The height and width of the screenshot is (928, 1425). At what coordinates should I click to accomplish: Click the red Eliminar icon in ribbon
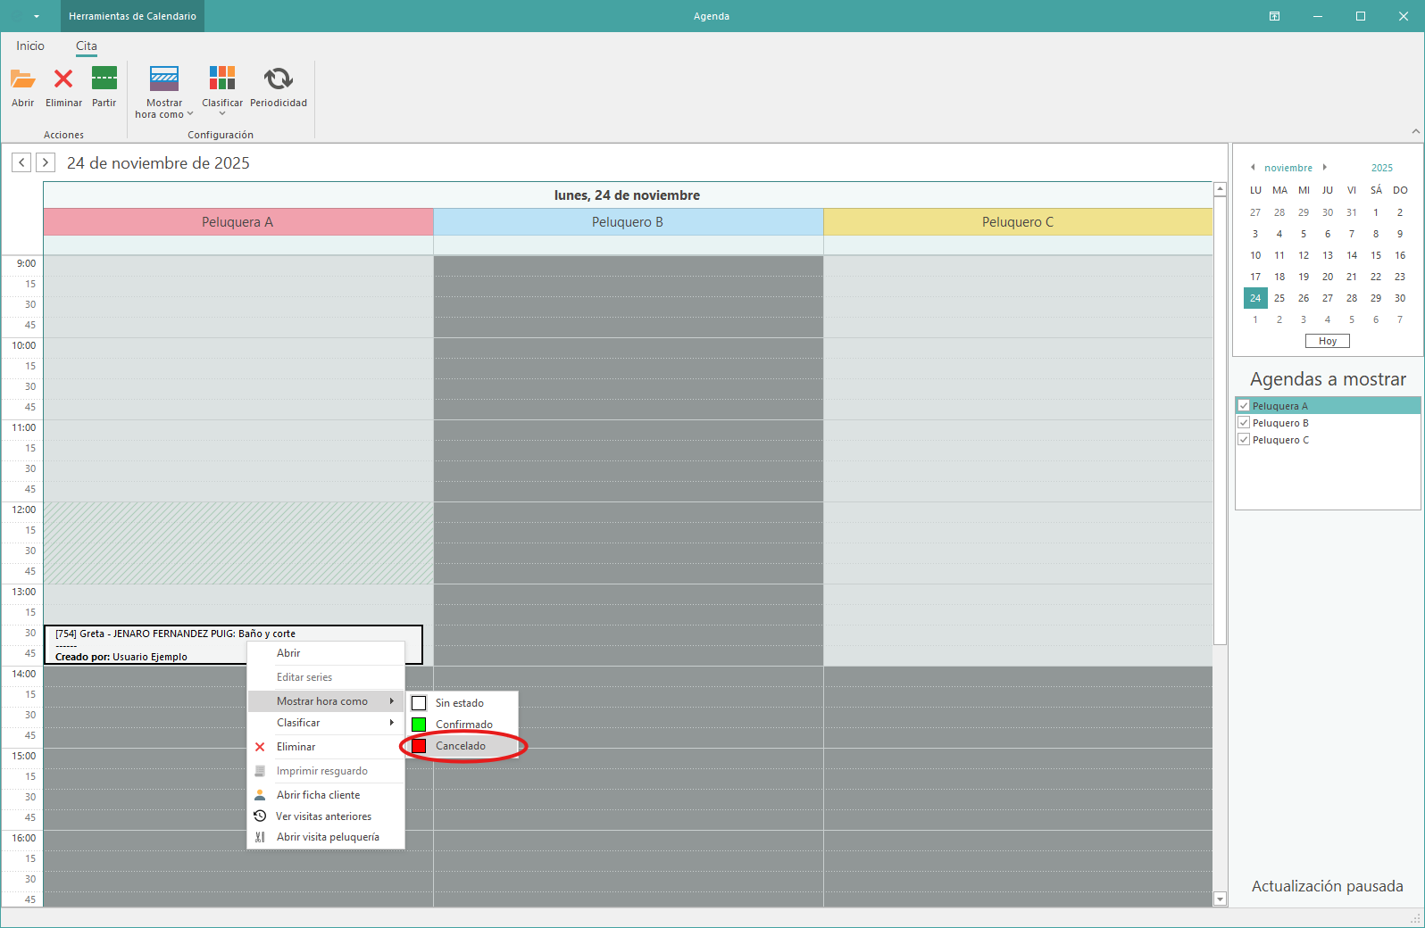point(63,79)
